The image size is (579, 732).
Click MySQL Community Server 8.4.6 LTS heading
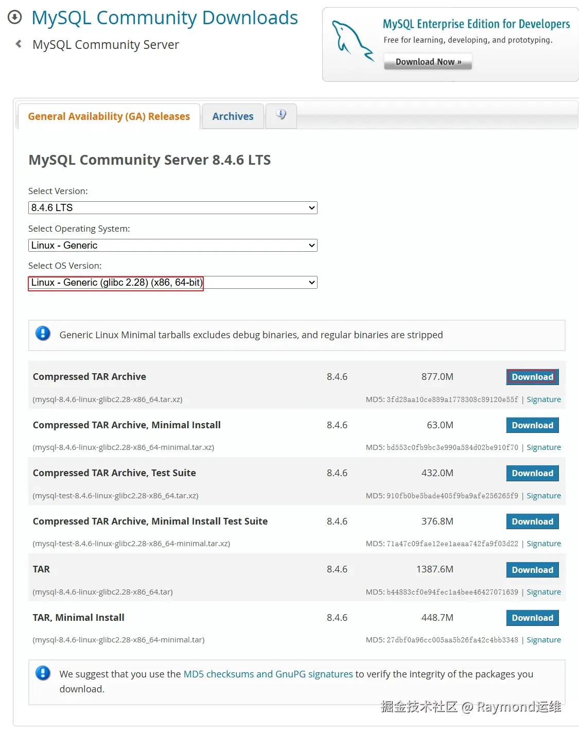(x=149, y=160)
